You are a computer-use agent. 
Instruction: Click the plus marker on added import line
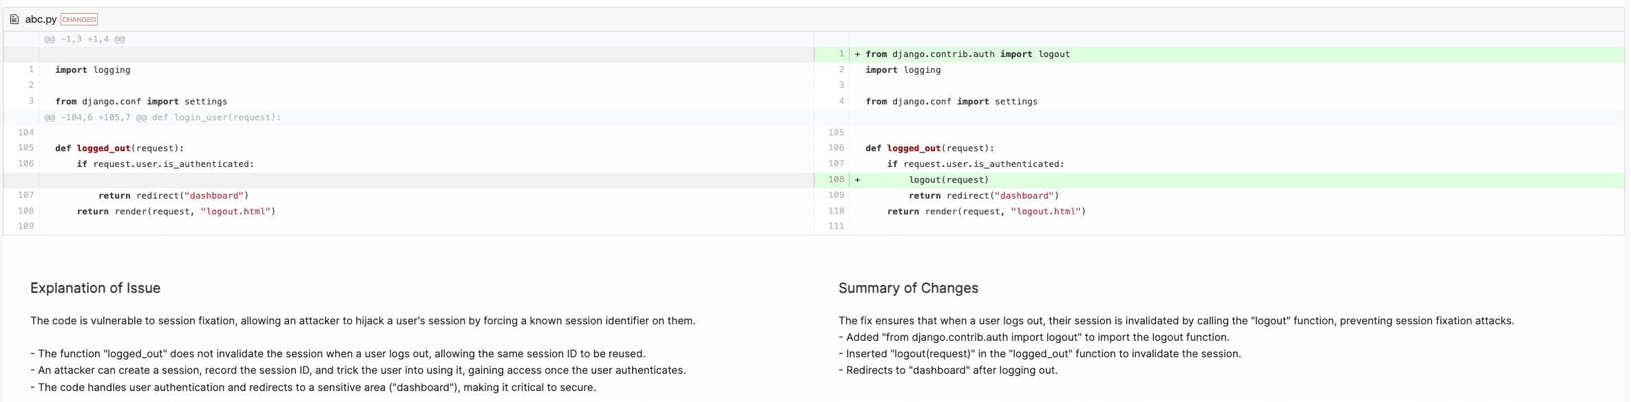(x=857, y=54)
